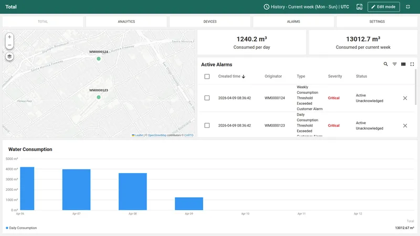Click the WM0000124 map marker
The width and height of the screenshot is (420, 236).
(99, 59)
